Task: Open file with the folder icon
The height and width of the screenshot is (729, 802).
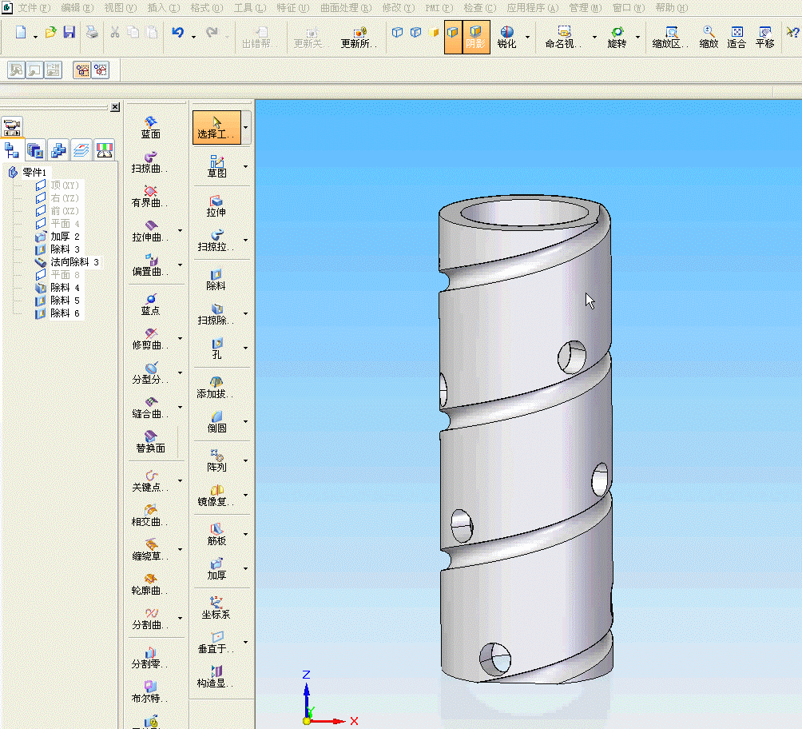Action: point(50,33)
